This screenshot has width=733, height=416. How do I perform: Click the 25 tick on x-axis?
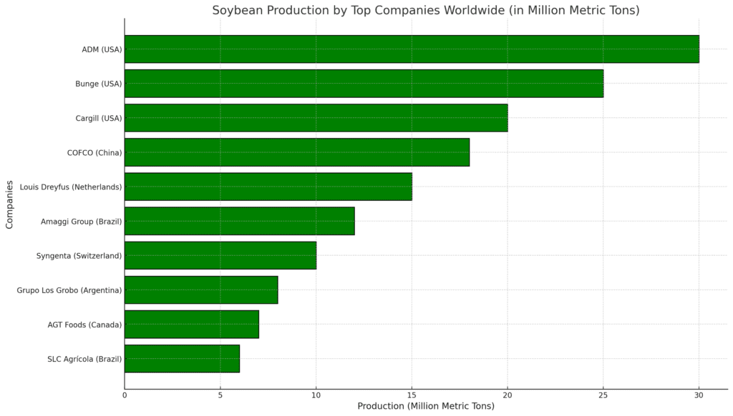click(603, 395)
